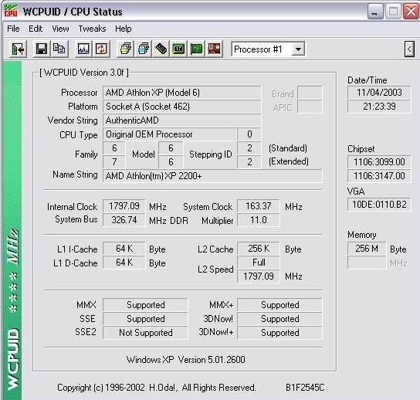Click the System Bus value 326.74

click(124, 220)
